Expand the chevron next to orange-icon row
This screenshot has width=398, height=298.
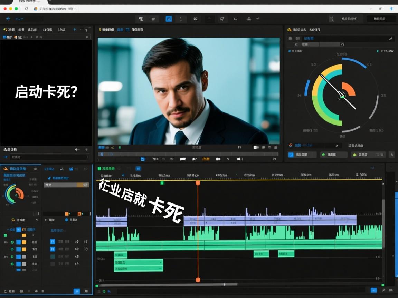37,220
